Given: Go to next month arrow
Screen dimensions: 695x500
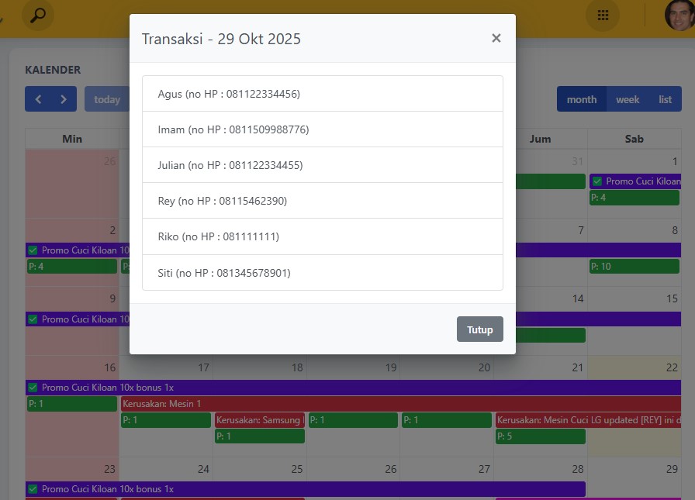Looking at the screenshot, I should 64,99.
